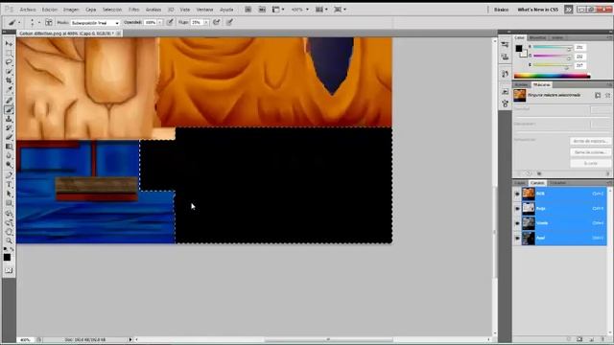Open the Filtro menu
The image size is (614, 345).
point(134,10)
